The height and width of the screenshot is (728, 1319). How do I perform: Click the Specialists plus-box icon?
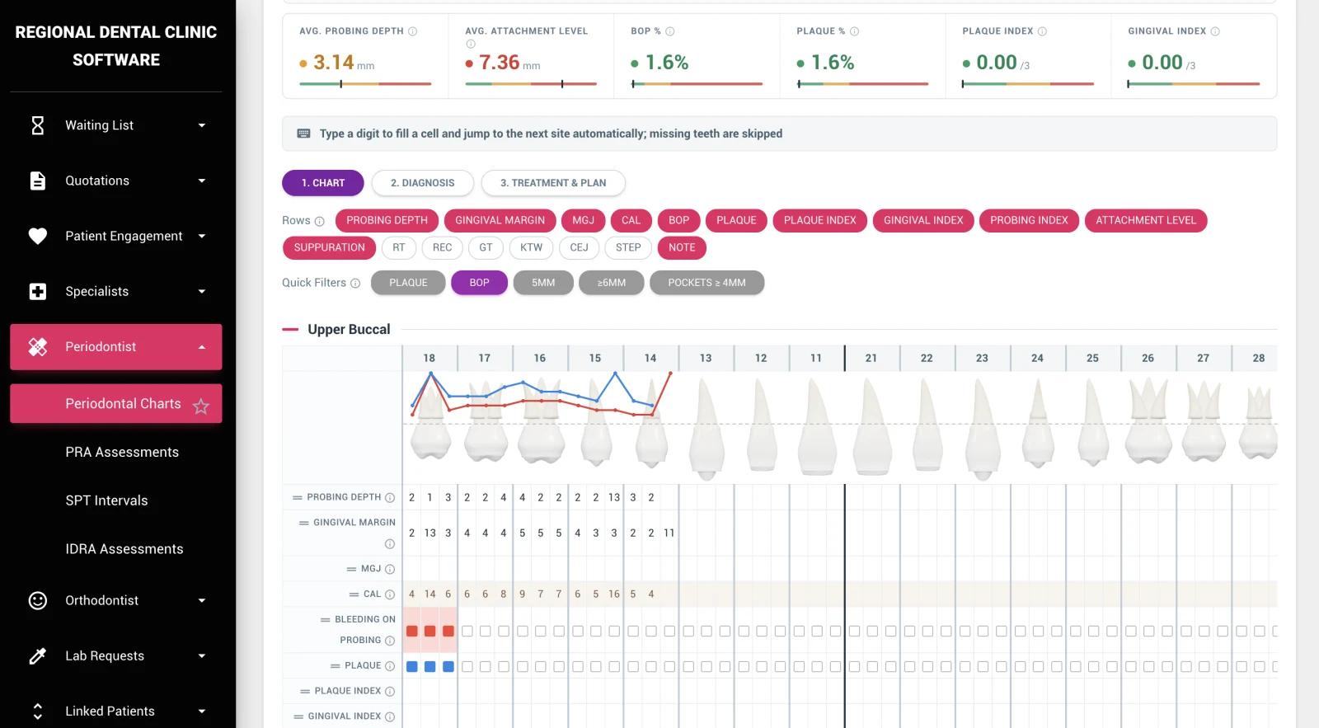click(x=38, y=291)
